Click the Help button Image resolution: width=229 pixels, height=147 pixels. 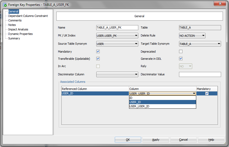click(x=211, y=140)
